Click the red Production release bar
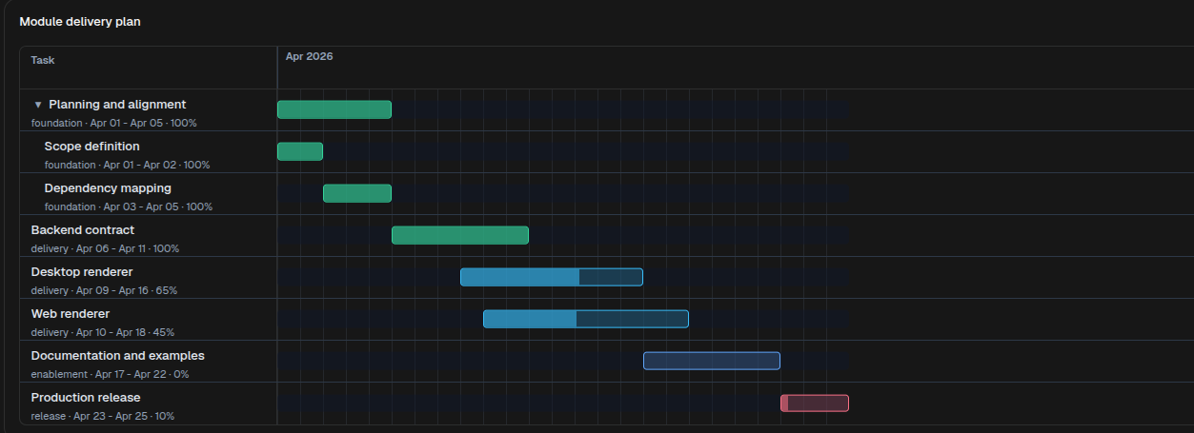Viewport: 1194px width, 433px height. click(815, 403)
